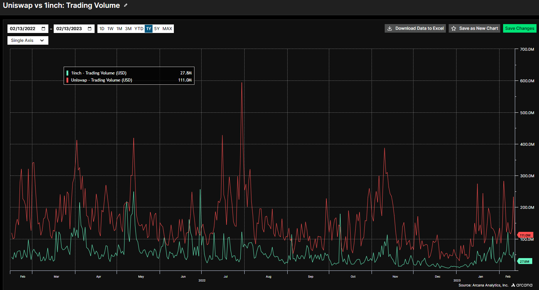Select the 1D time range

tap(102, 29)
